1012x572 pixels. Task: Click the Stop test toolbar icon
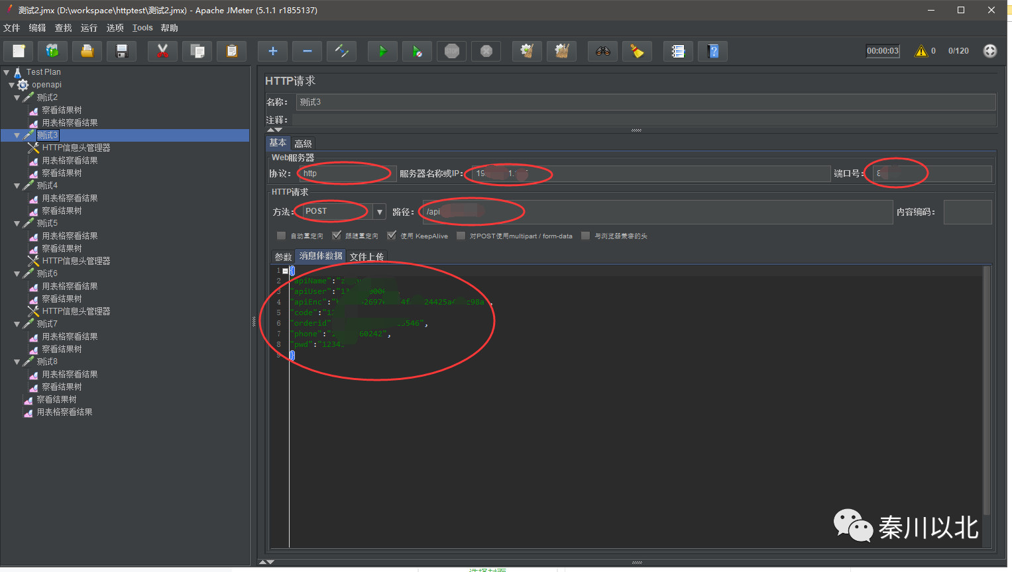(451, 51)
